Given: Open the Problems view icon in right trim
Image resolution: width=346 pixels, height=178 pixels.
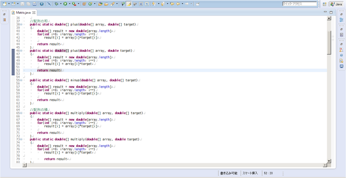Looking at the screenshot, I should [x=341, y=50].
